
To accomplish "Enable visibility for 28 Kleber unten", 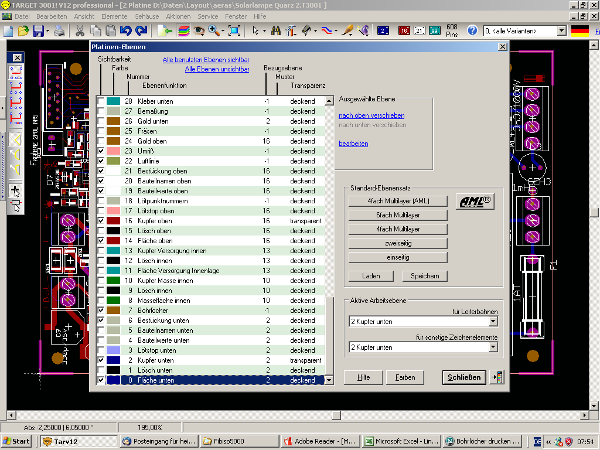I will click(101, 101).
